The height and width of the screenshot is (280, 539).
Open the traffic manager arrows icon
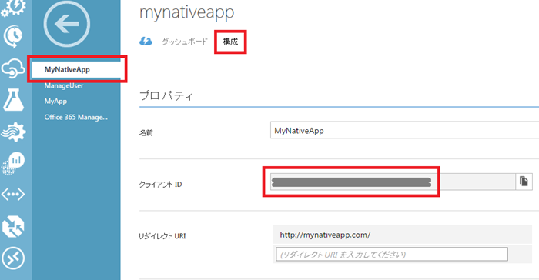point(13,226)
